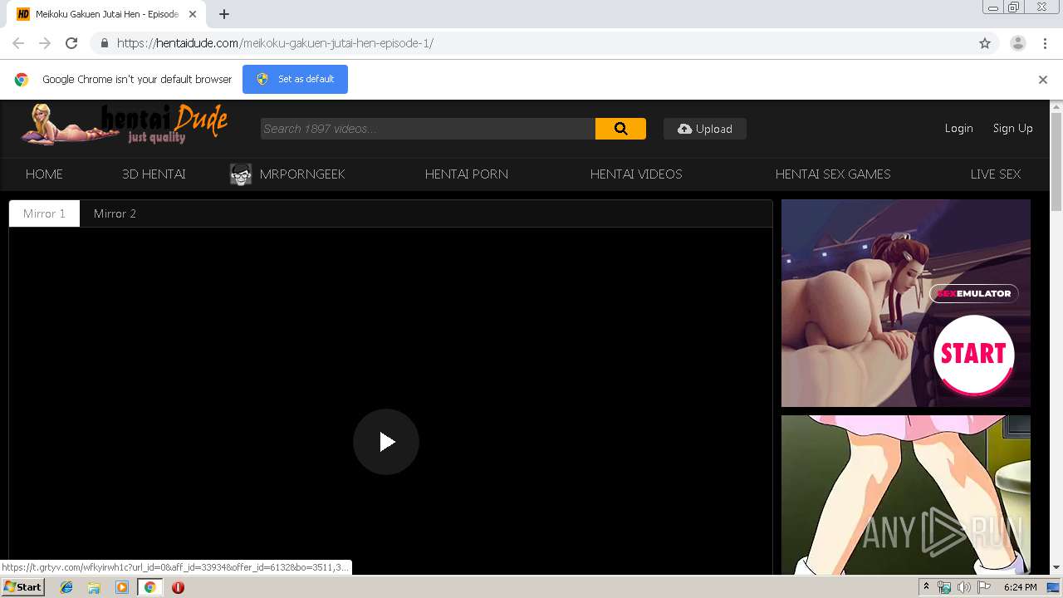The width and height of the screenshot is (1063, 598).
Task: Open the HENTAI PORN navigation item
Action: click(x=467, y=174)
